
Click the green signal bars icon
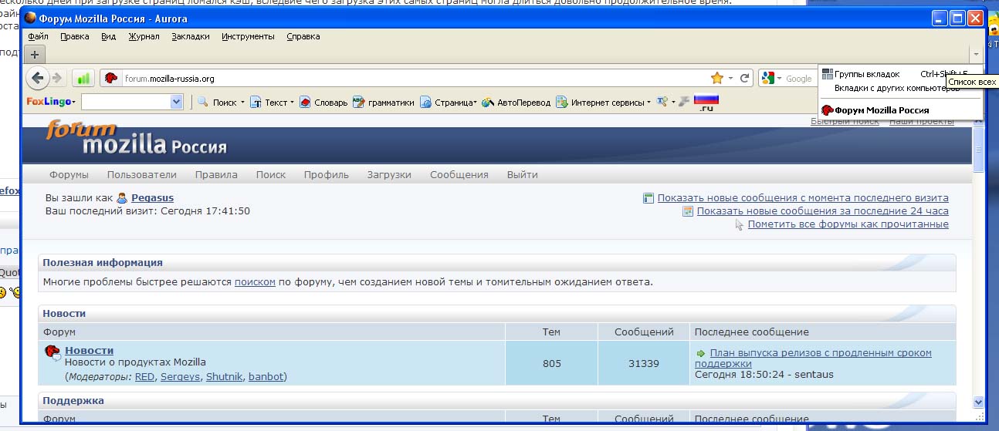83,78
